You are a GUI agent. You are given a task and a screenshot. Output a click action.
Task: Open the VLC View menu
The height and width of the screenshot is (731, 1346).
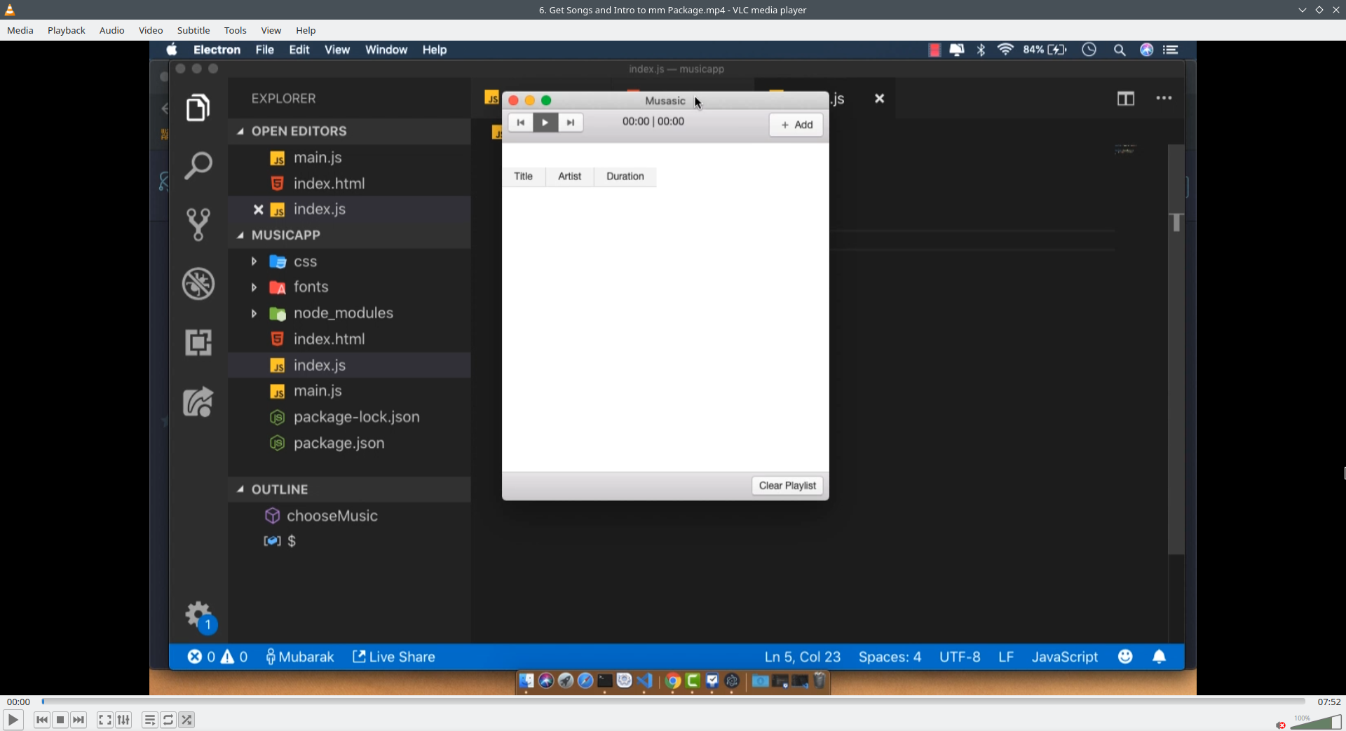pyautogui.click(x=271, y=30)
